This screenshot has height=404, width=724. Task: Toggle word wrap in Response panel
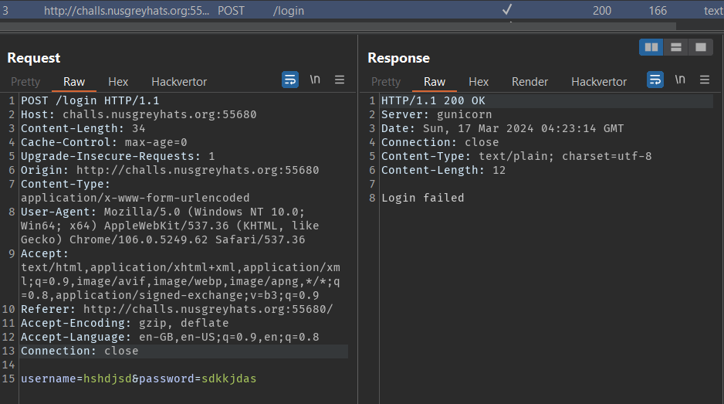point(655,80)
